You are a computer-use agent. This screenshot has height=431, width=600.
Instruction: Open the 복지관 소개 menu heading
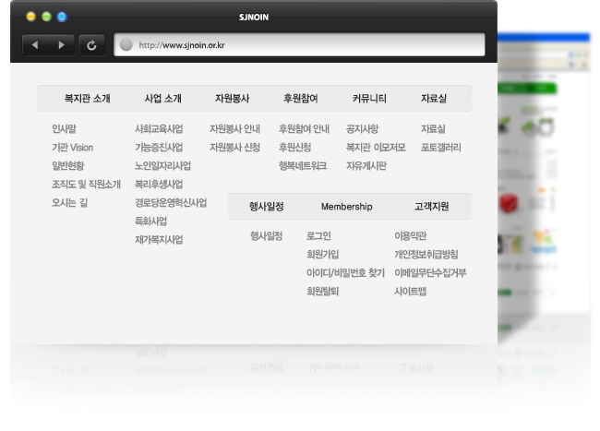tap(88, 99)
